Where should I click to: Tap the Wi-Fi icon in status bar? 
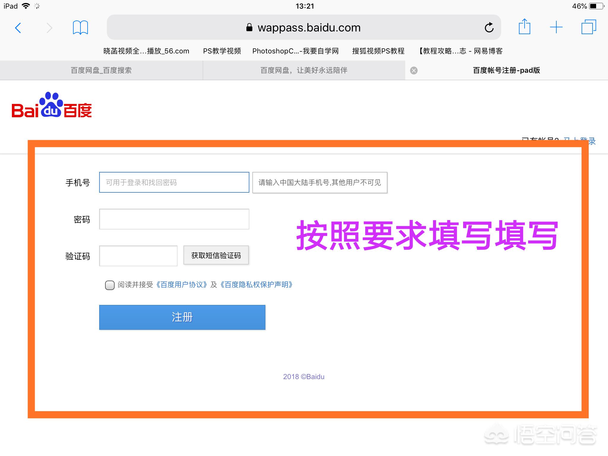(26, 6)
